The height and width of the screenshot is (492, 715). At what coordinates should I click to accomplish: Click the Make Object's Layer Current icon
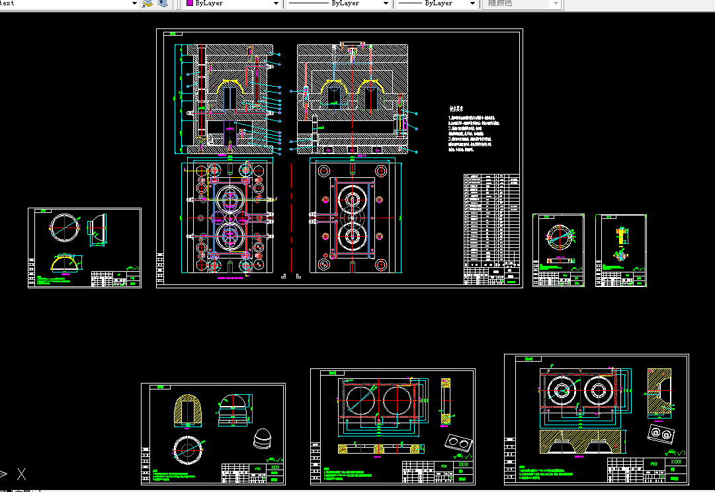(x=147, y=4)
